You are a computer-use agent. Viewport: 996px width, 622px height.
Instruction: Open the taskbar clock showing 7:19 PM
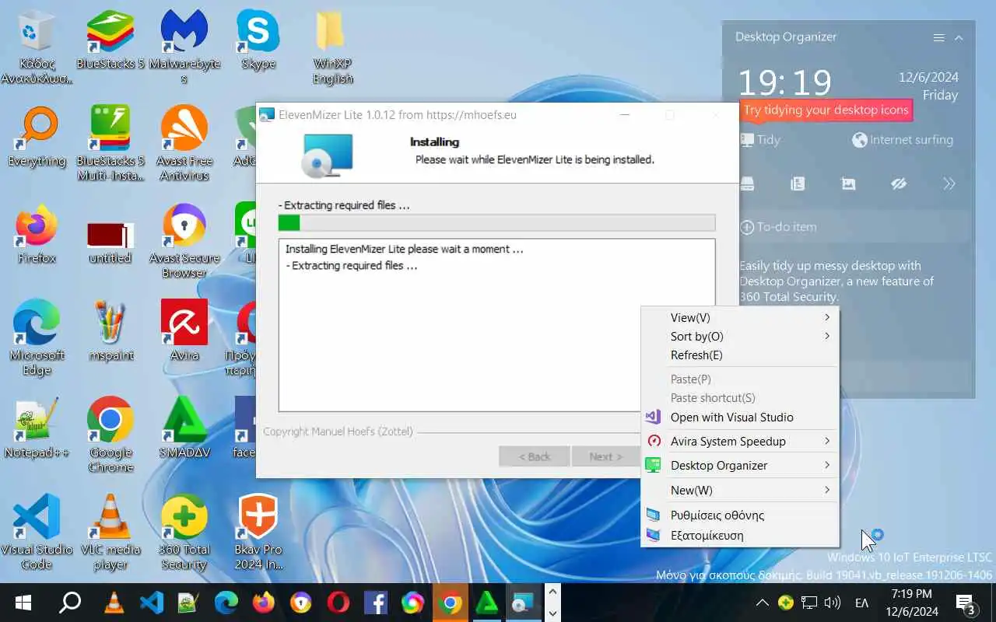point(910,603)
